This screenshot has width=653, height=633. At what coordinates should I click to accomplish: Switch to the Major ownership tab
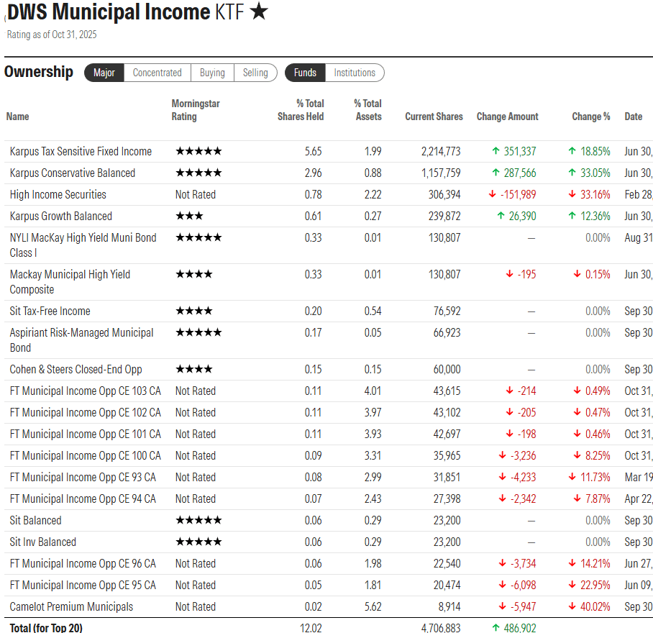pos(104,73)
